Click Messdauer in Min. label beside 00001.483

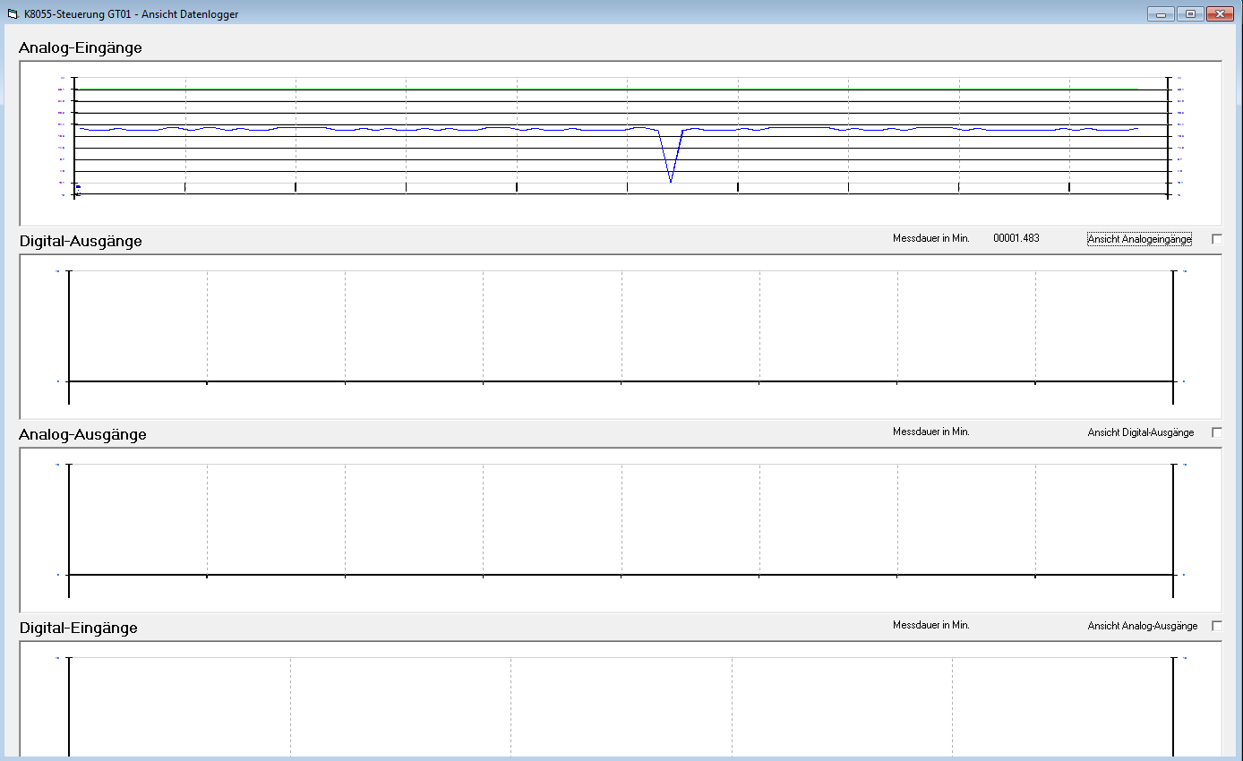click(931, 239)
